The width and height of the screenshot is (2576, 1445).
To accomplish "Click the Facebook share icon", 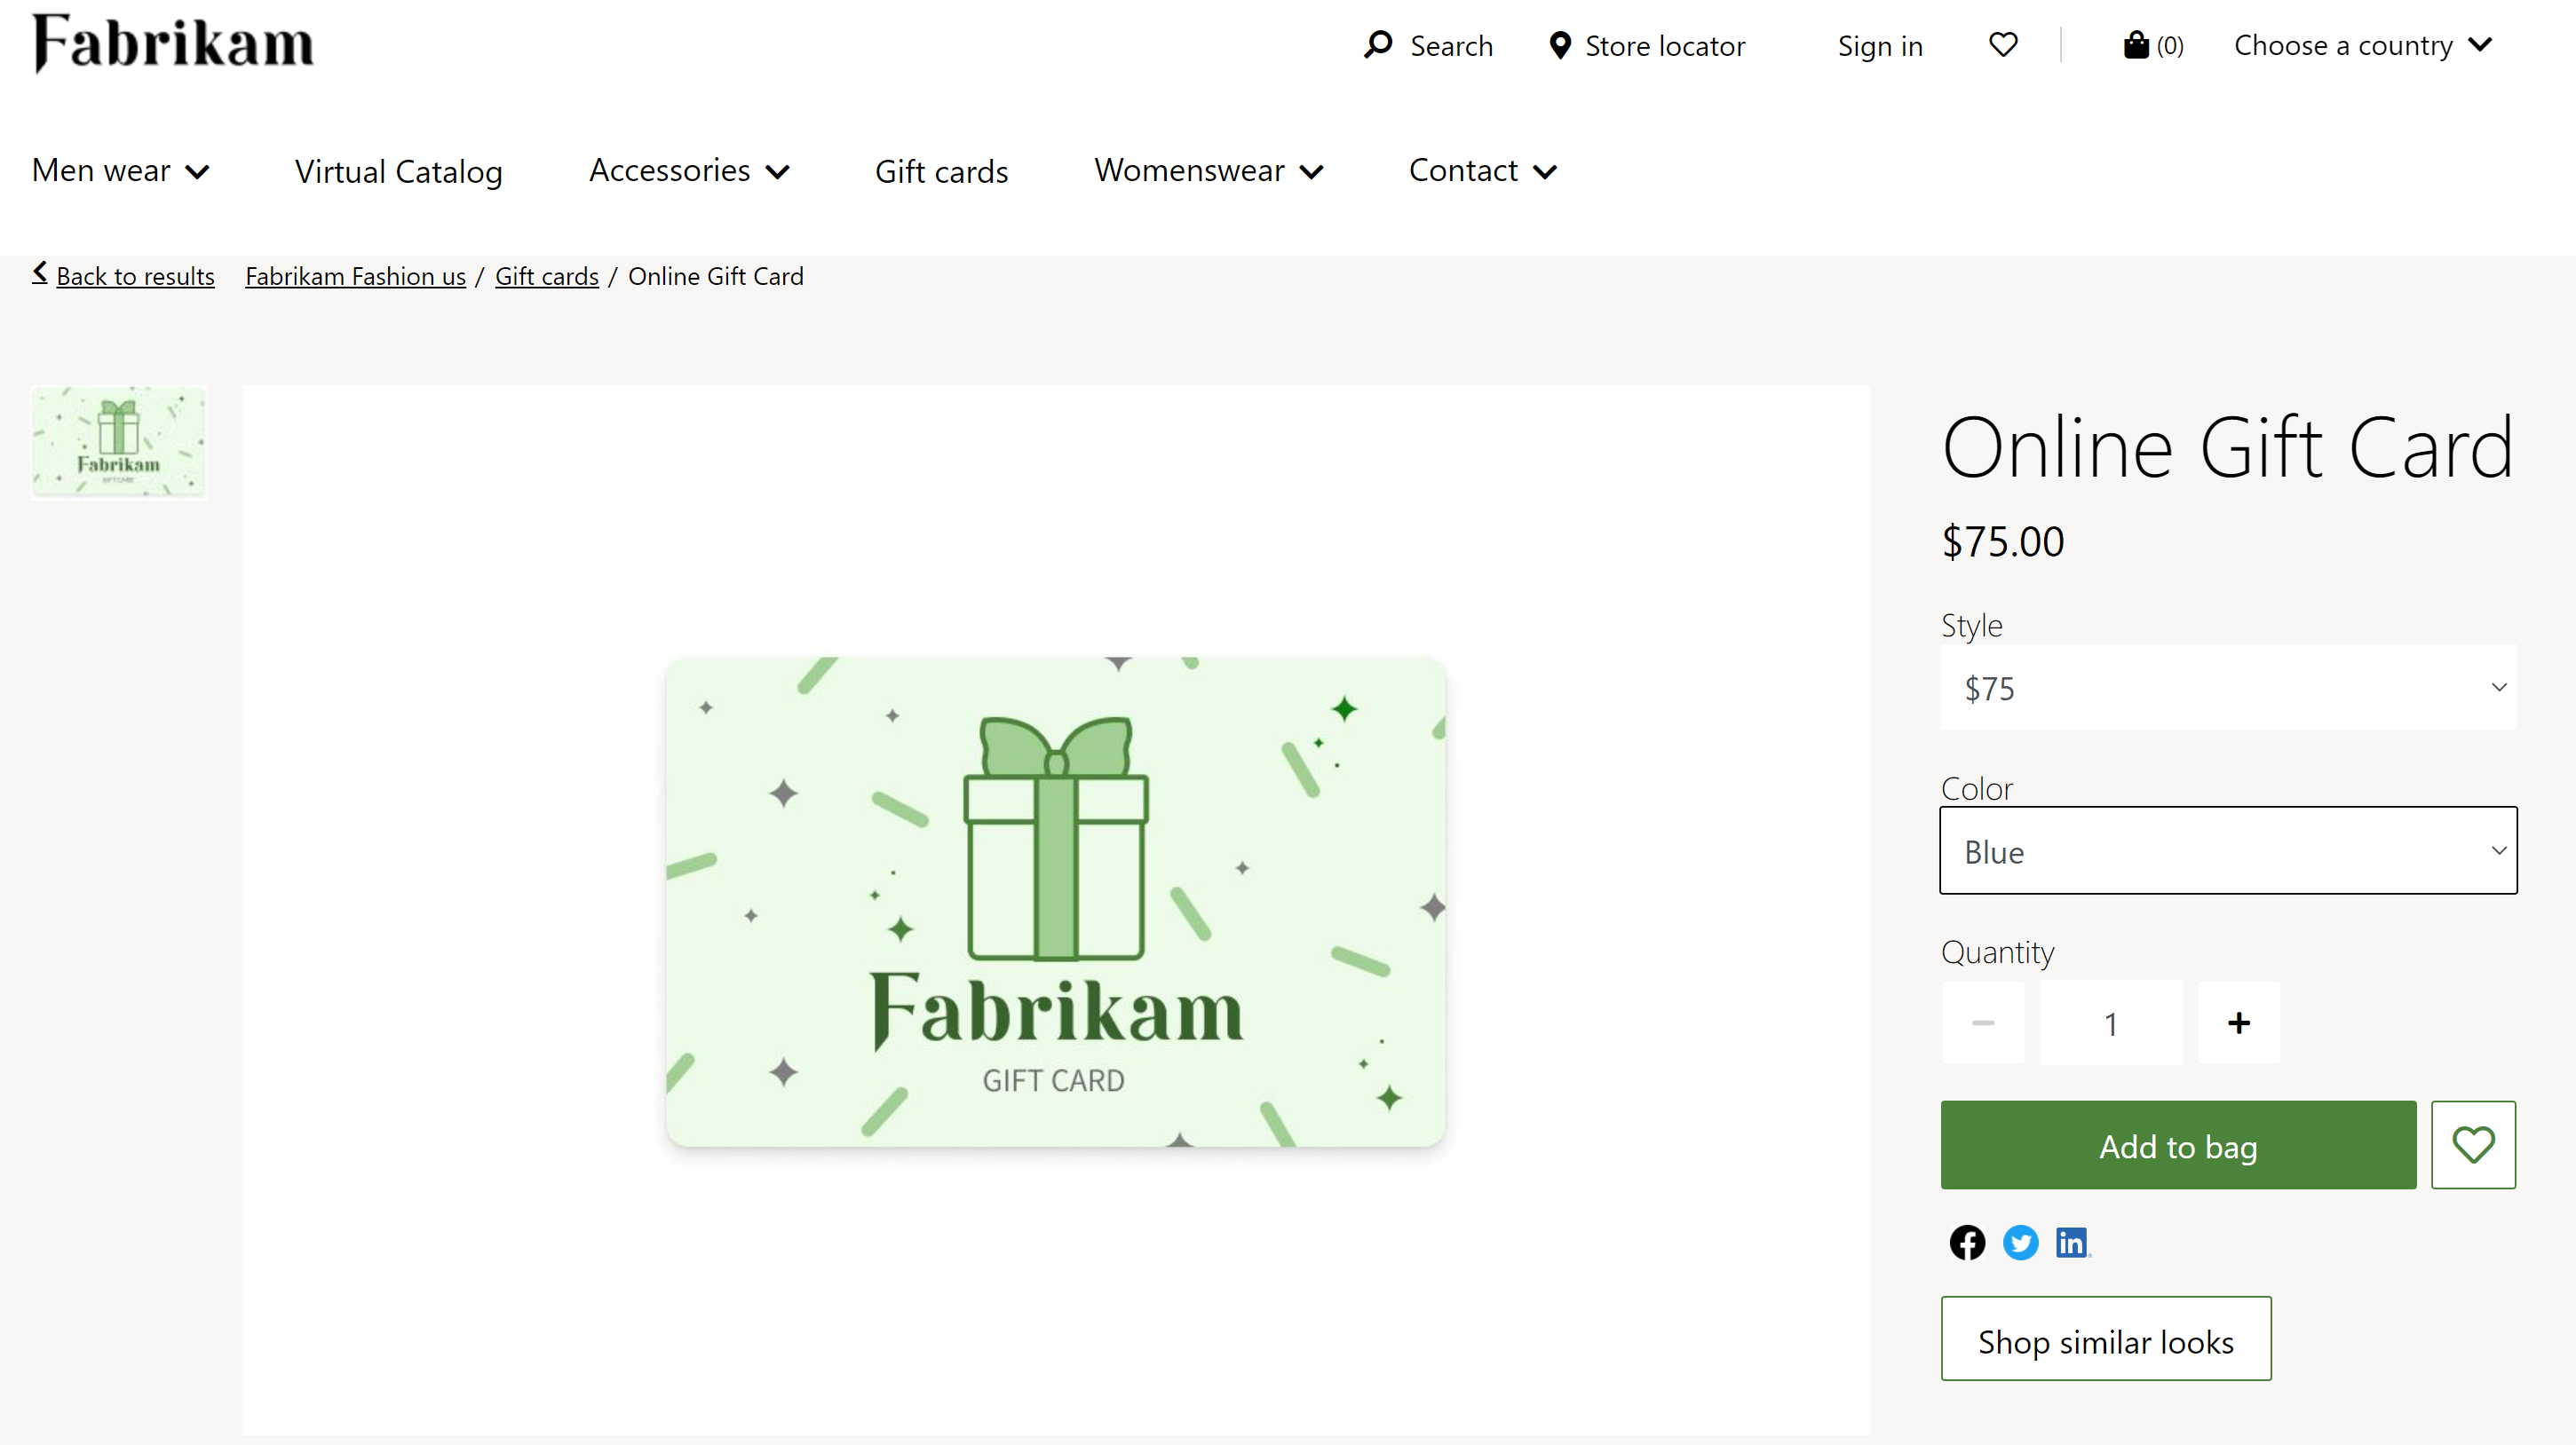I will pos(1968,1242).
